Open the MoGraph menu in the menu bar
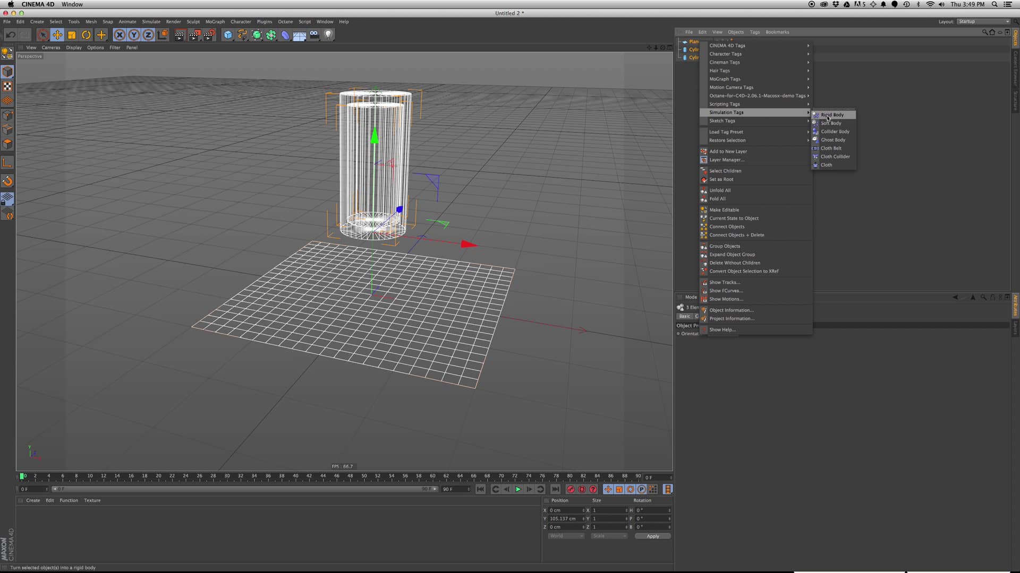The height and width of the screenshot is (573, 1020). coord(215,21)
